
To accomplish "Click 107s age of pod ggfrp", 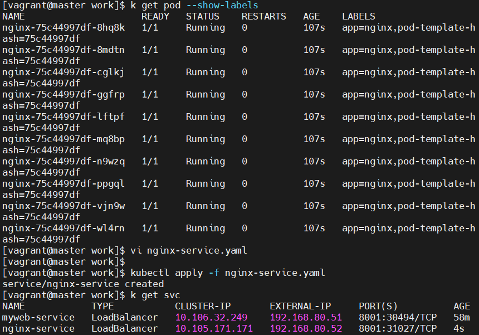I will (x=314, y=95).
